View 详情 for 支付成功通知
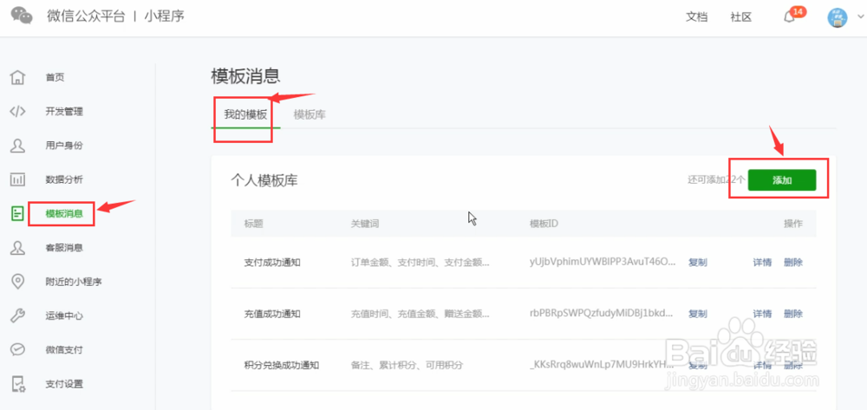This screenshot has height=410, width=867. tap(762, 263)
